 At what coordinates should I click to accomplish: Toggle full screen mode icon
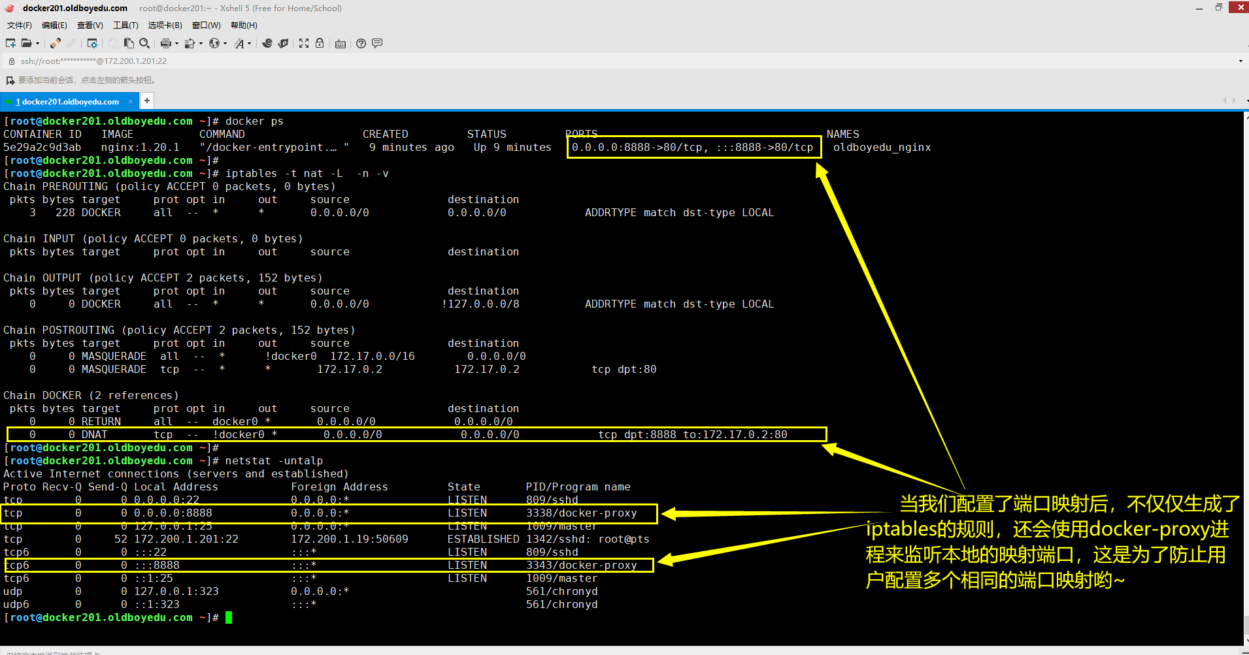(304, 43)
